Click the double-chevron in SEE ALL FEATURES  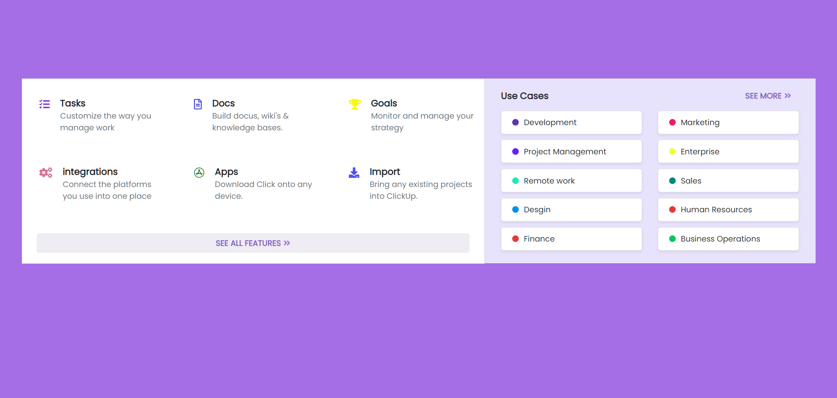(x=287, y=243)
